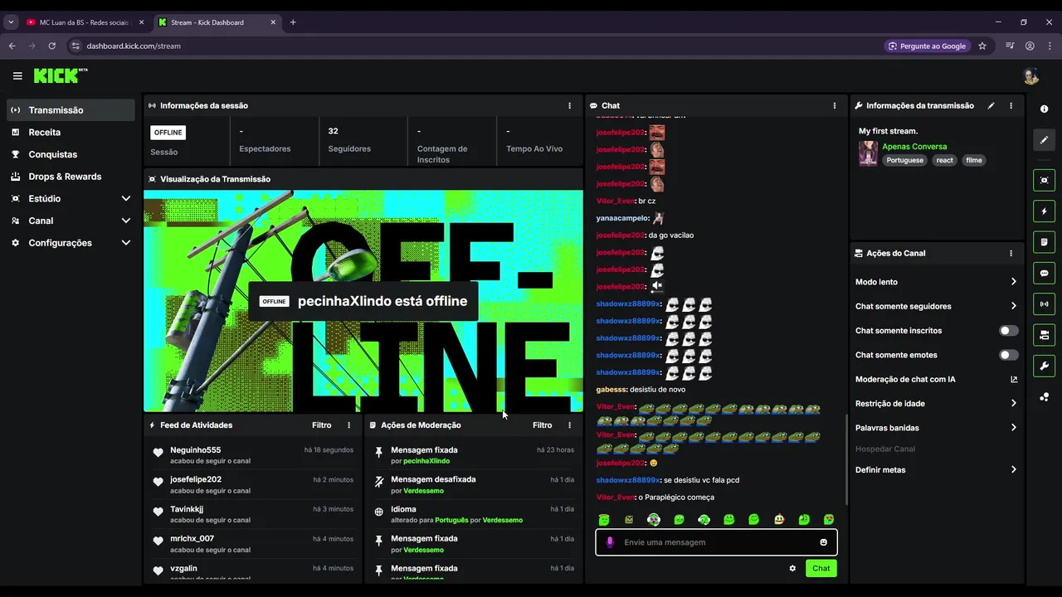The height and width of the screenshot is (597, 1062).
Task: Open Chat somente seguidores options
Action: 936,306
